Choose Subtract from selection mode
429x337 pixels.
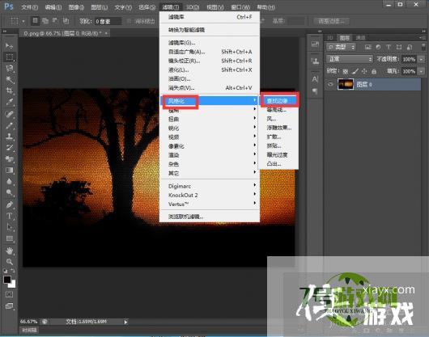click(x=55, y=21)
